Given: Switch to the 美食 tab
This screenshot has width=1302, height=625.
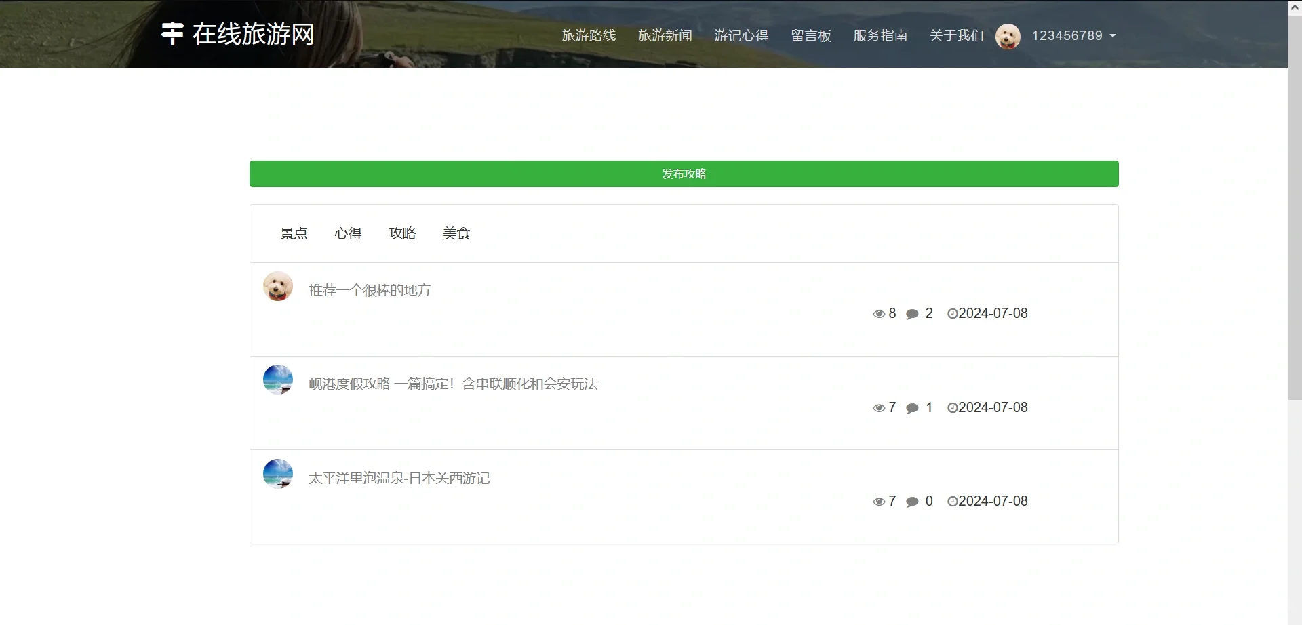Looking at the screenshot, I should [456, 233].
